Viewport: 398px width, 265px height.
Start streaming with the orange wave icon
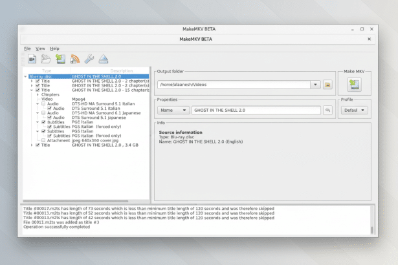tap(75, 59)
